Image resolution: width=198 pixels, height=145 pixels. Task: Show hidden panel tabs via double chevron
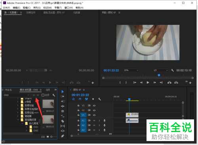pyautogui.click(x=55, y=90)
